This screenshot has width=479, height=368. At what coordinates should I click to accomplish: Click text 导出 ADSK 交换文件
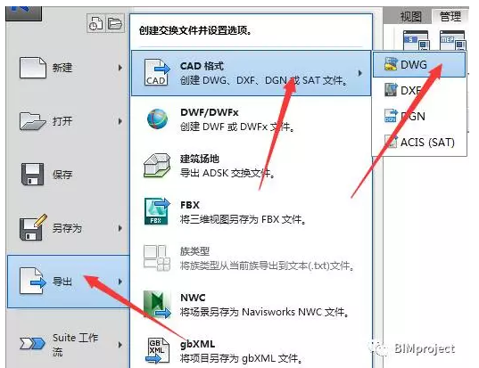pos(227,173)
